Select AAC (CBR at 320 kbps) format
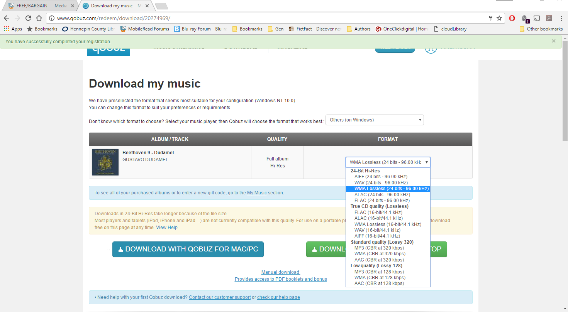568x312 pixels. pyautogui.click(x=388, y=260)
